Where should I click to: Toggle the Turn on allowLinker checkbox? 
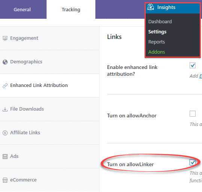193,162
